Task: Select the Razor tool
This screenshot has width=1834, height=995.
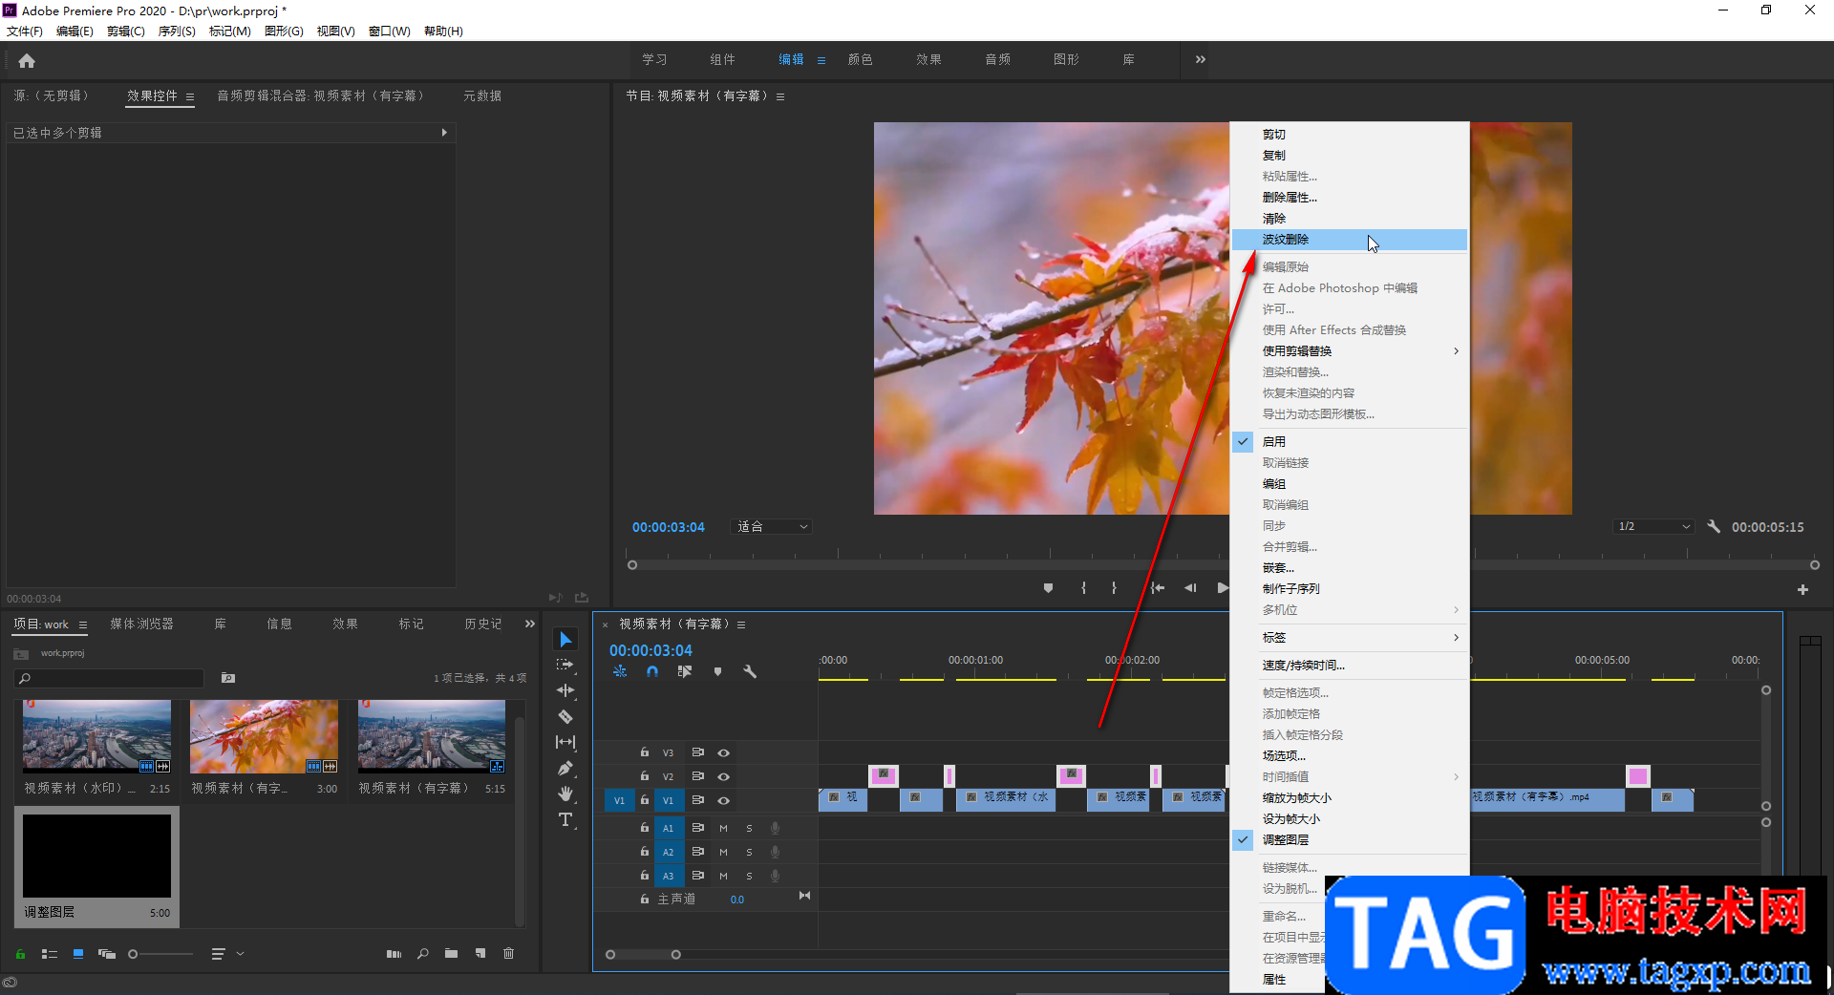Action: 565,716
